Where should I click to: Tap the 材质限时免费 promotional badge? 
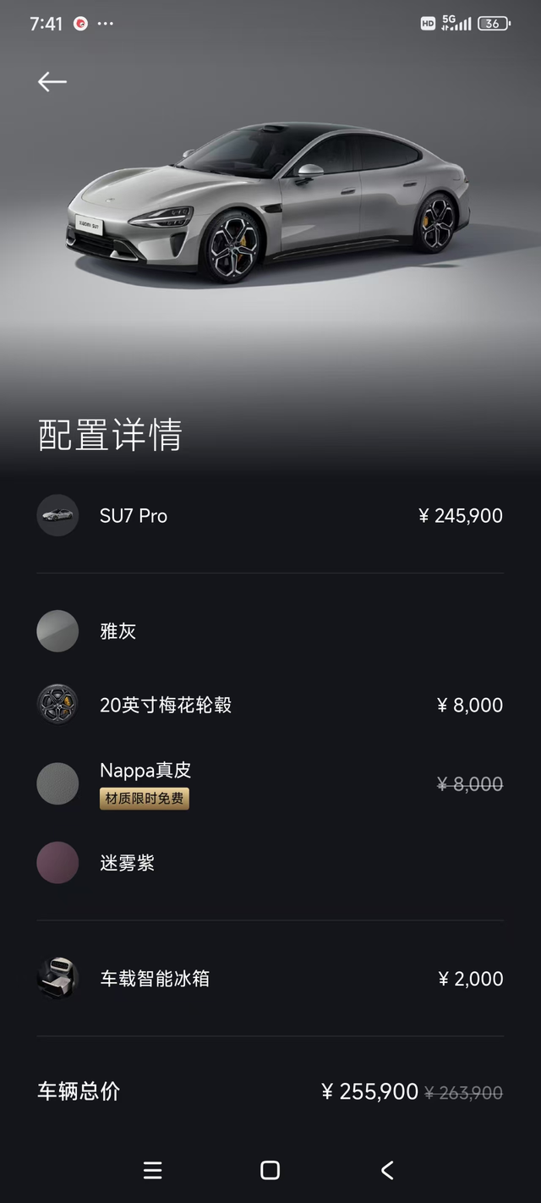pos(144,799)
